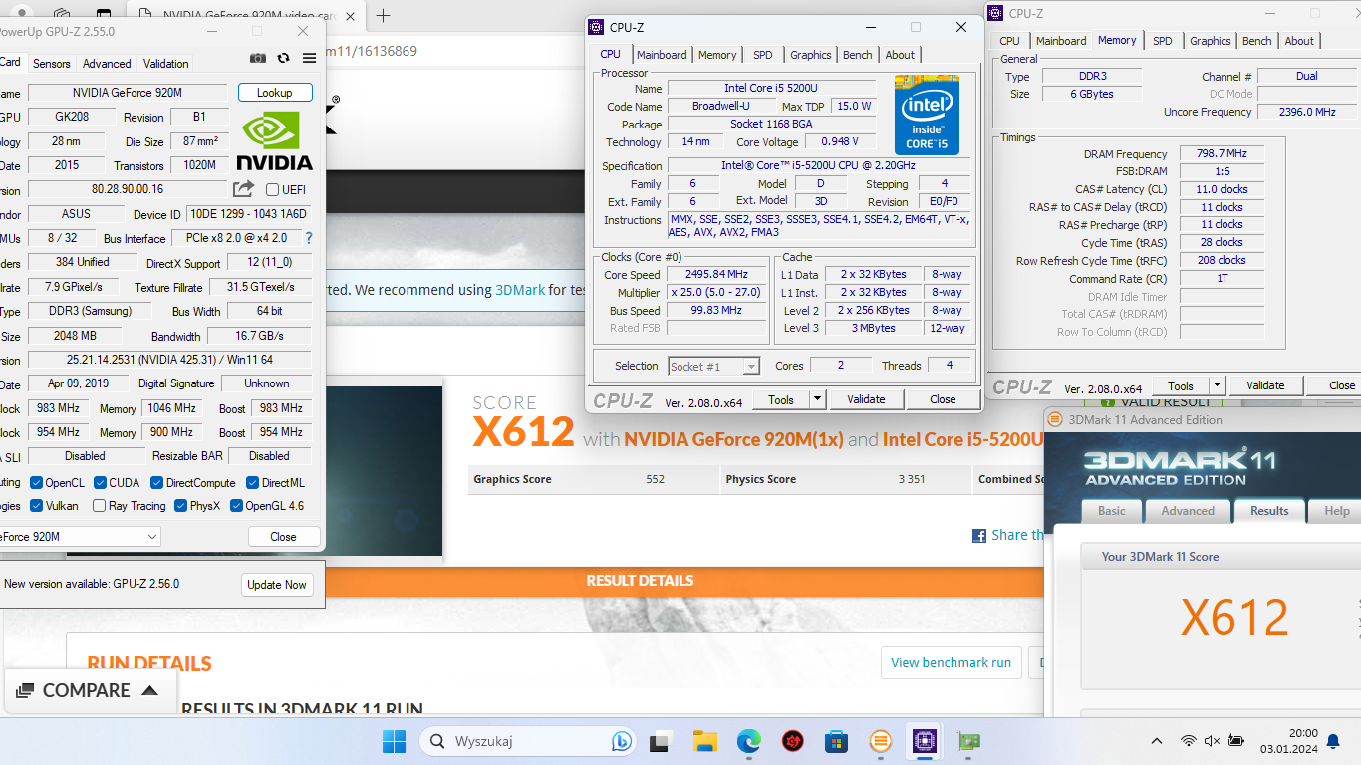This screenshot has width=1361, height=765.
Task: Switch to the Basic tab in 3DMark 11
Action: pyautogui.click(x=1112, y=511)
